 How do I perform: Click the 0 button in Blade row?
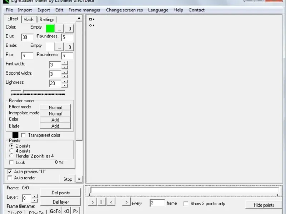(x=69, y=47)
